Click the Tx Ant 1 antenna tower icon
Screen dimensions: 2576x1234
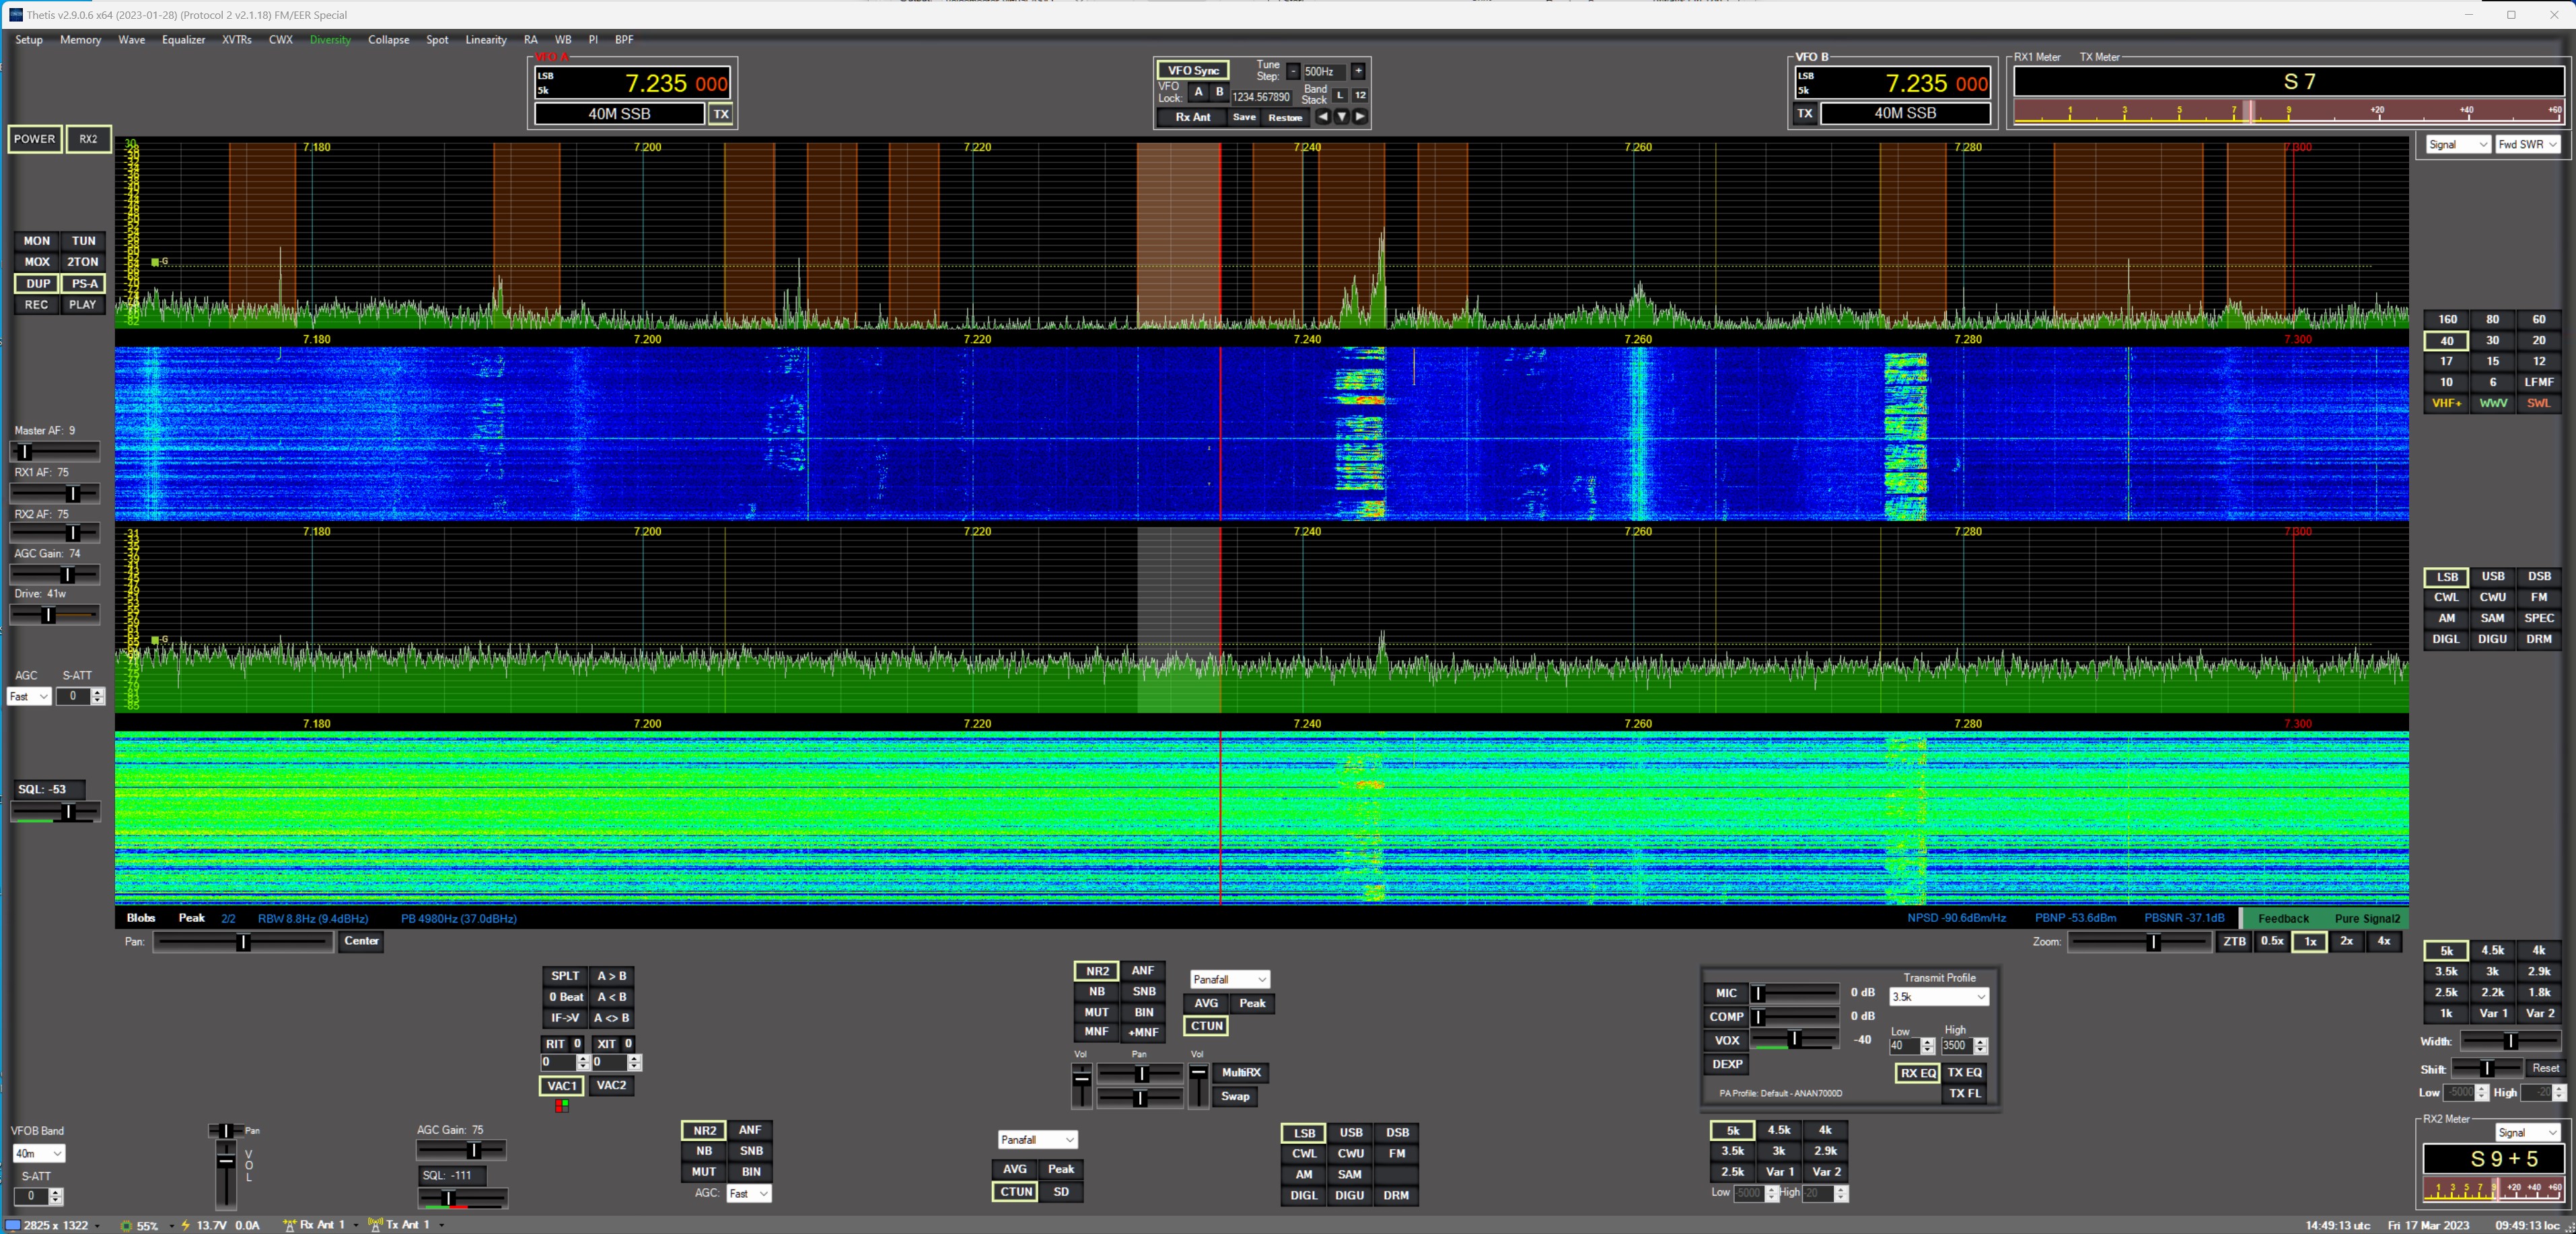[x=375, y=1225]
